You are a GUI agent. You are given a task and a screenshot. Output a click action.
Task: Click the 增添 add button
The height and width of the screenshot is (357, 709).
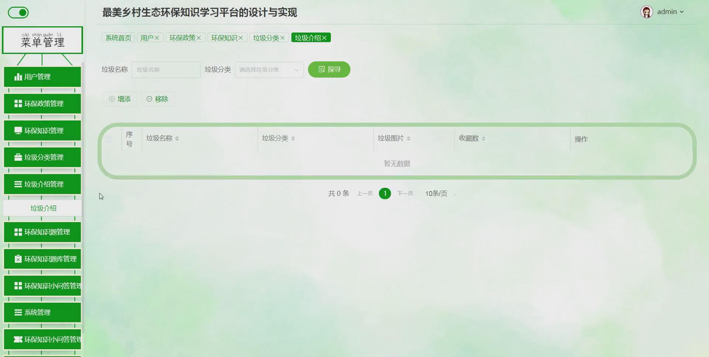tap(120, 99)
